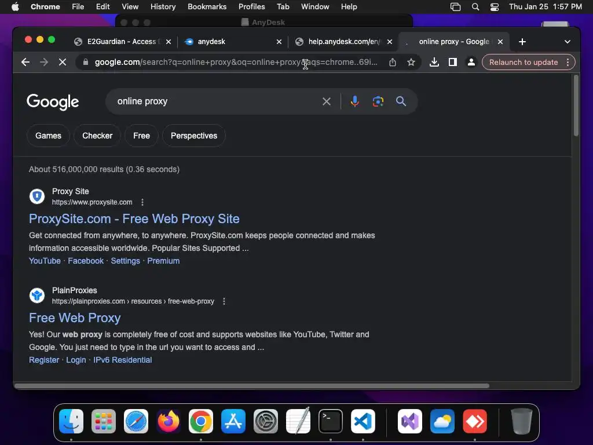Screen dimensions: 593x445
Task: Open ProxySite Premium sitelink
Action: click(x=163, y=261)
